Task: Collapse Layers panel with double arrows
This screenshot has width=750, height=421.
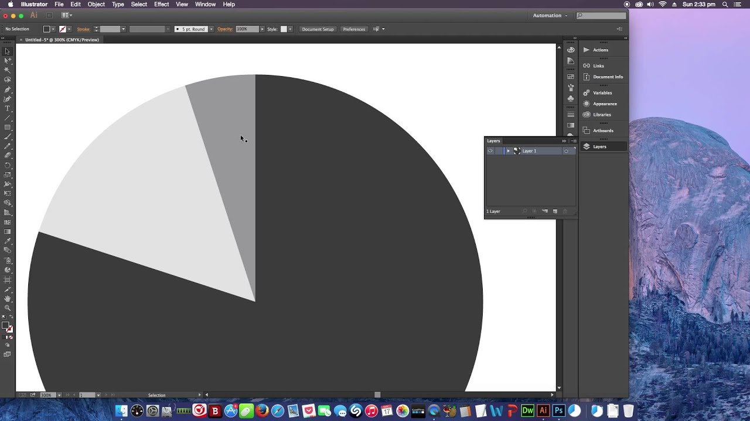Action: 564,141
